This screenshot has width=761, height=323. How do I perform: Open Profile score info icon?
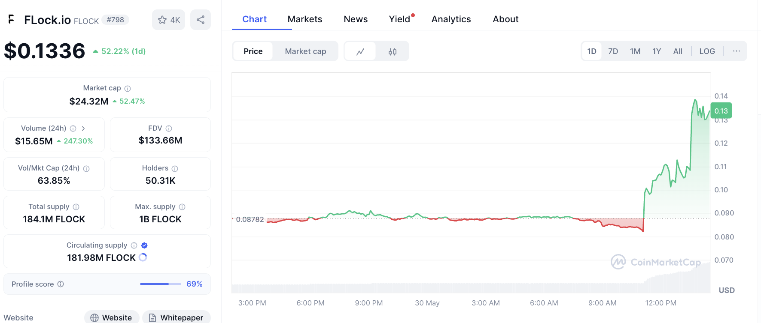click(61, 284)
